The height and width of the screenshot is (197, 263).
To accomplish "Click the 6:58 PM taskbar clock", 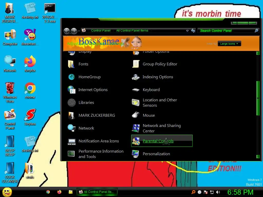I will coord(240,192).
